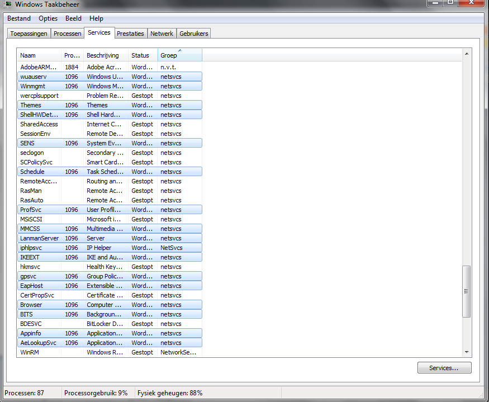Select the iphlpsvc service row
The width and height of the screenshot is (489, 402).
[110, 248]
